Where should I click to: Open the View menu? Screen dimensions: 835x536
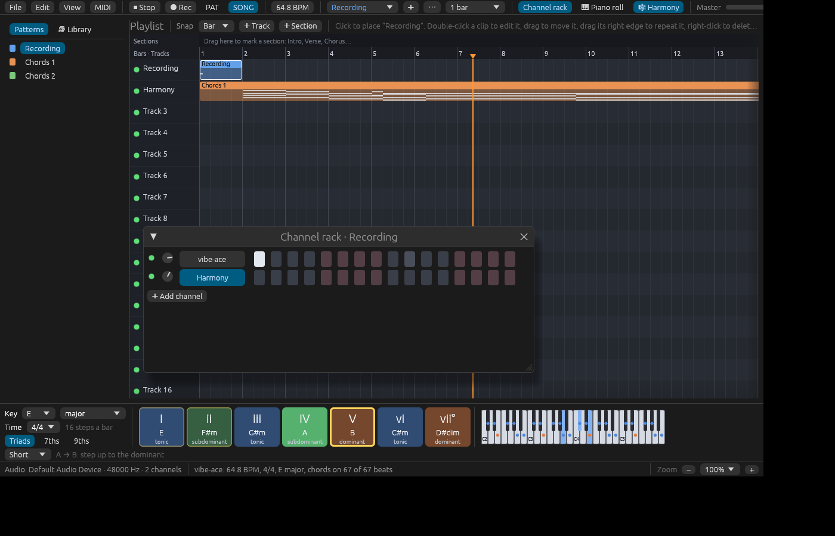tap(72, 7)
